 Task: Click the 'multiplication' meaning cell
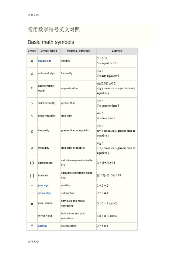tap(69, 226)
